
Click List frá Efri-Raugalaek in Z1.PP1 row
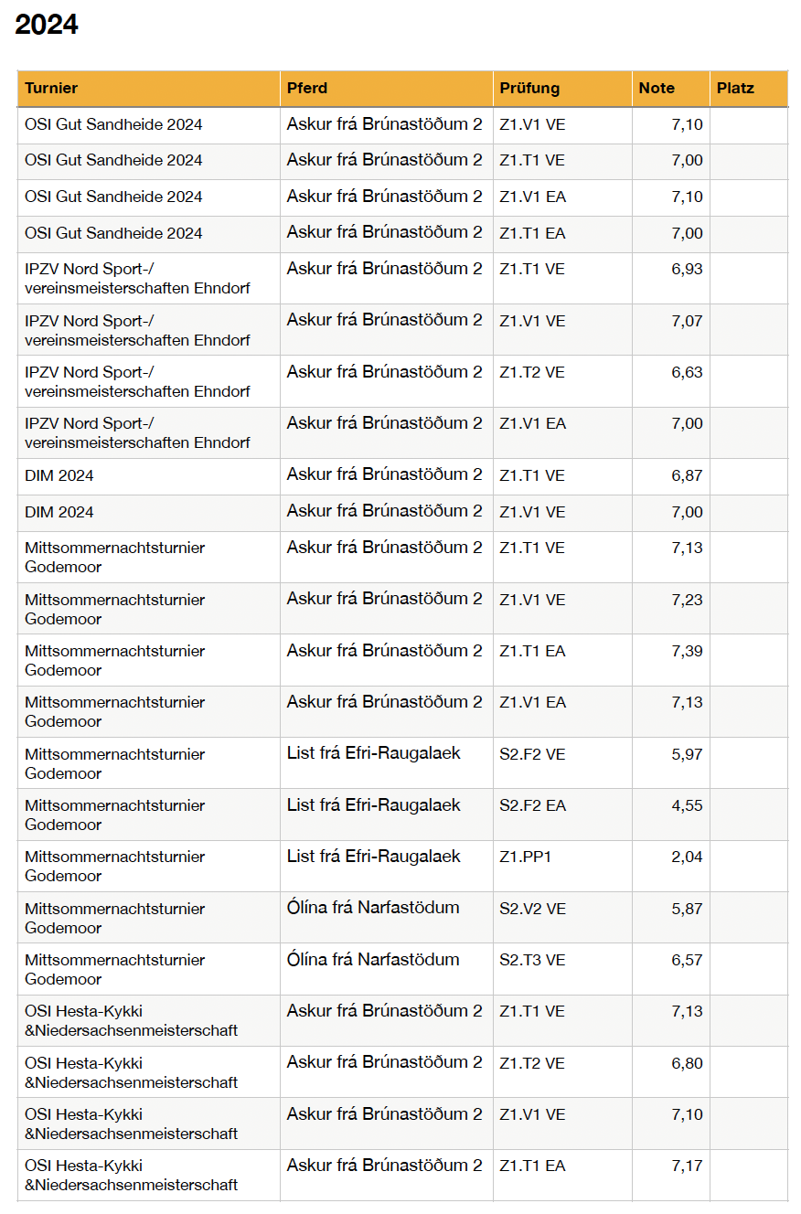(373, 857)
